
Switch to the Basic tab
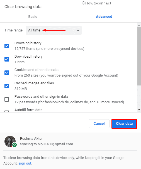[x=33, y=17]
